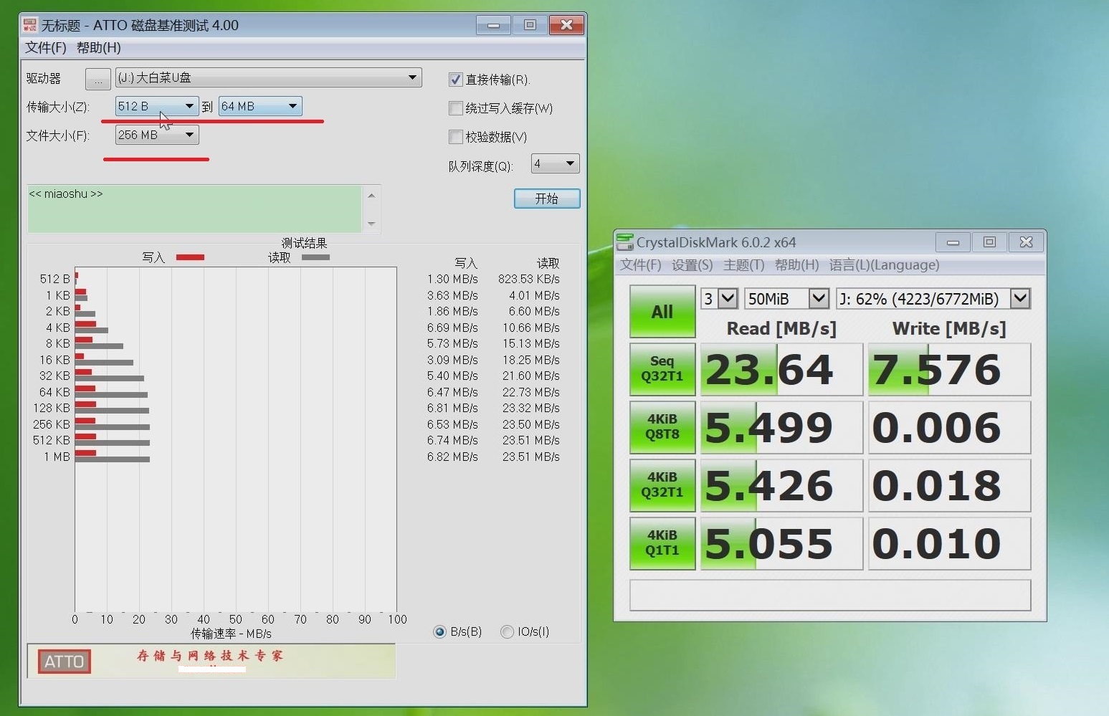Open the 256 MB file size dropdown
1109x716 pixels.
point(157,135)
